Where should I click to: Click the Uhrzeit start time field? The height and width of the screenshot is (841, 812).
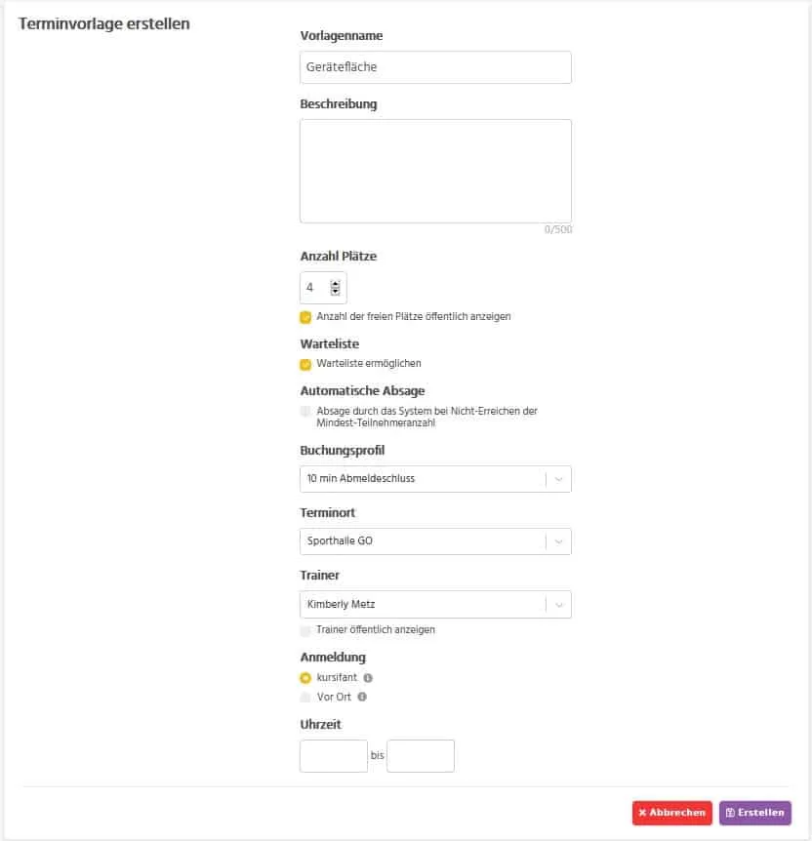point(333,755)
